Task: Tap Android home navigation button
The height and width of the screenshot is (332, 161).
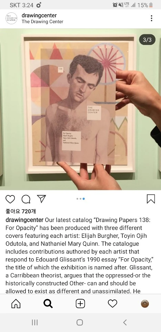Action: tap(80, 322)
